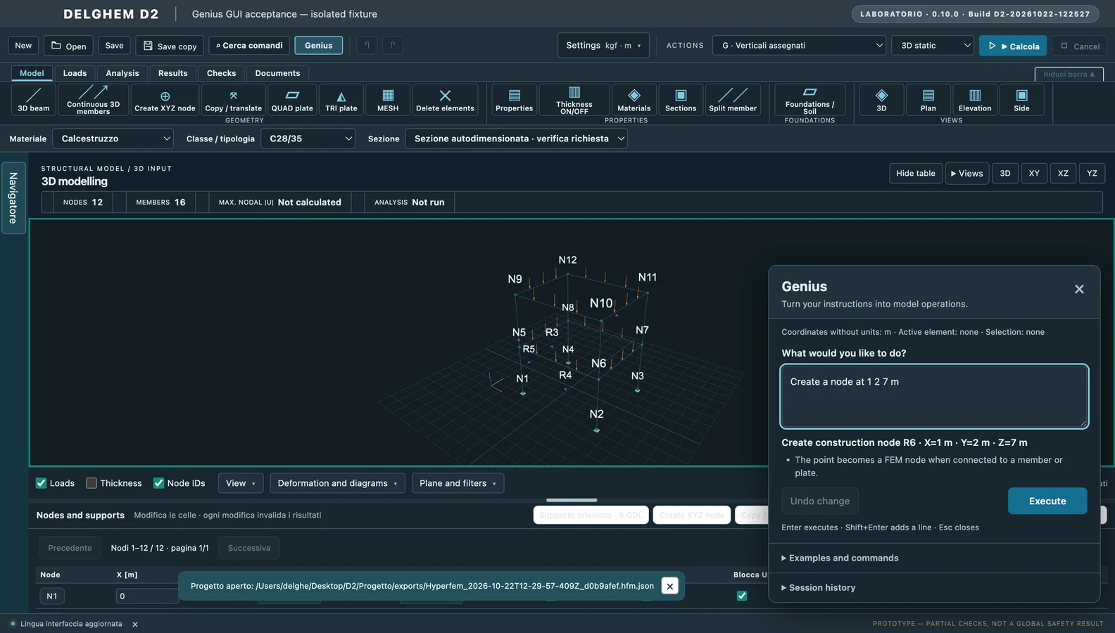Switch to the Plan view icon

928,99
